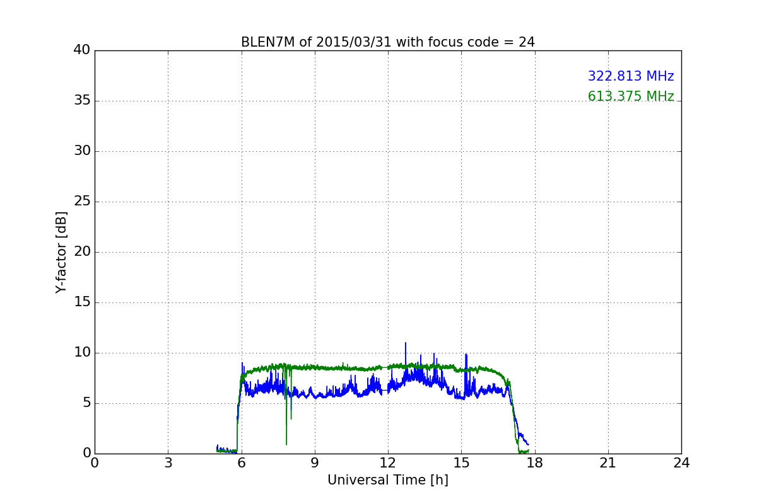Click the y-axis tick label '15'
Screen dimensions: 757x504
tap(82, 302)
